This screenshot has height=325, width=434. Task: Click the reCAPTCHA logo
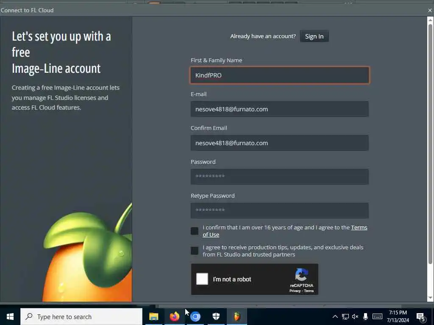point(301,274)
